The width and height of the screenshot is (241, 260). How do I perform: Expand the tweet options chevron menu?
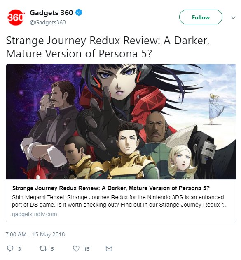pos(233,17)
